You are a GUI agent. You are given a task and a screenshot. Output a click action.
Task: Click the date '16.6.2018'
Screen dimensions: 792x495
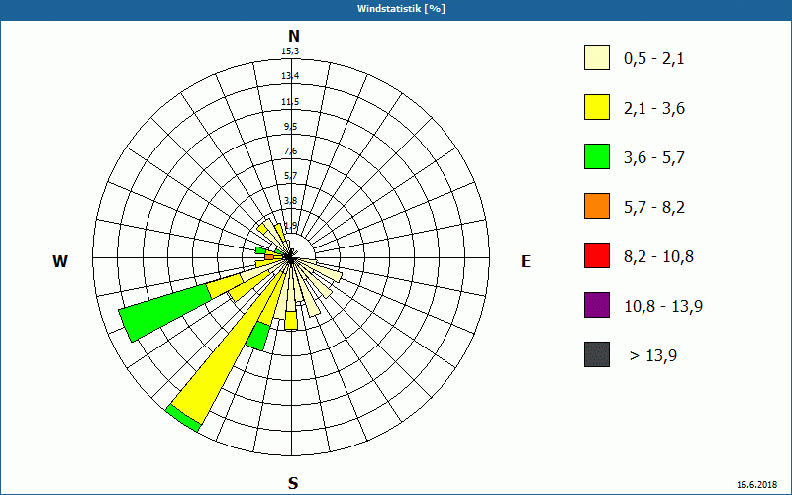tap(756, 485)
